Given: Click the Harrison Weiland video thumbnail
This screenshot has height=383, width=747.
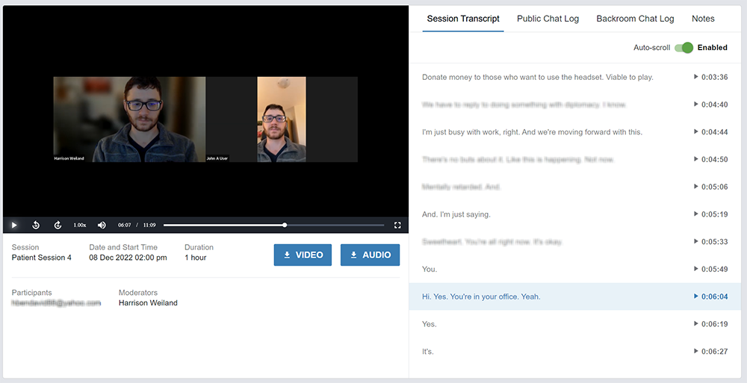Looking at the screenshot, I should [129, 119].
